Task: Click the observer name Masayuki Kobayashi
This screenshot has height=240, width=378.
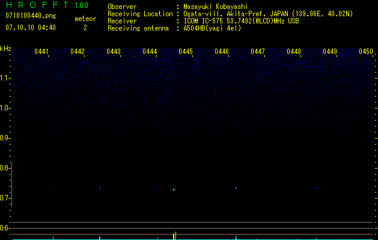Action: pos(216,7)
